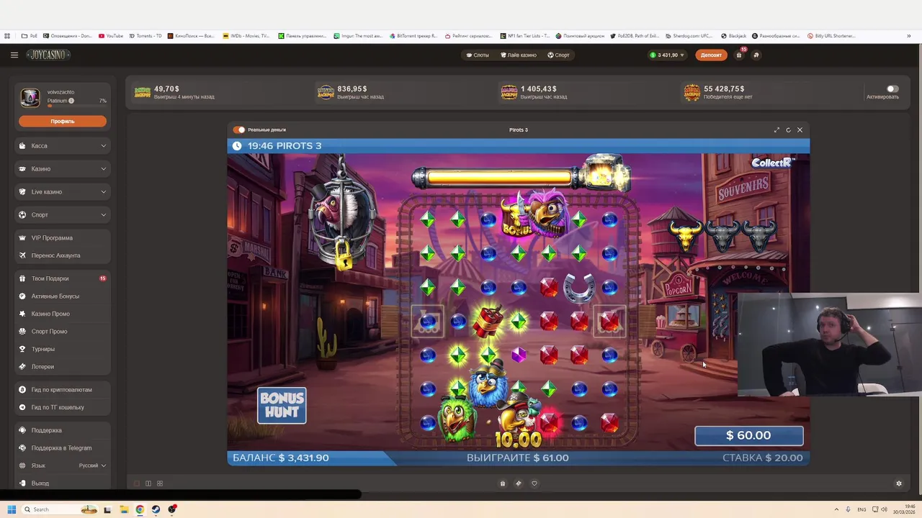Click the dynamite symbol on the grid
This screenshot has height=518, width=922.
tap(489, 322)
